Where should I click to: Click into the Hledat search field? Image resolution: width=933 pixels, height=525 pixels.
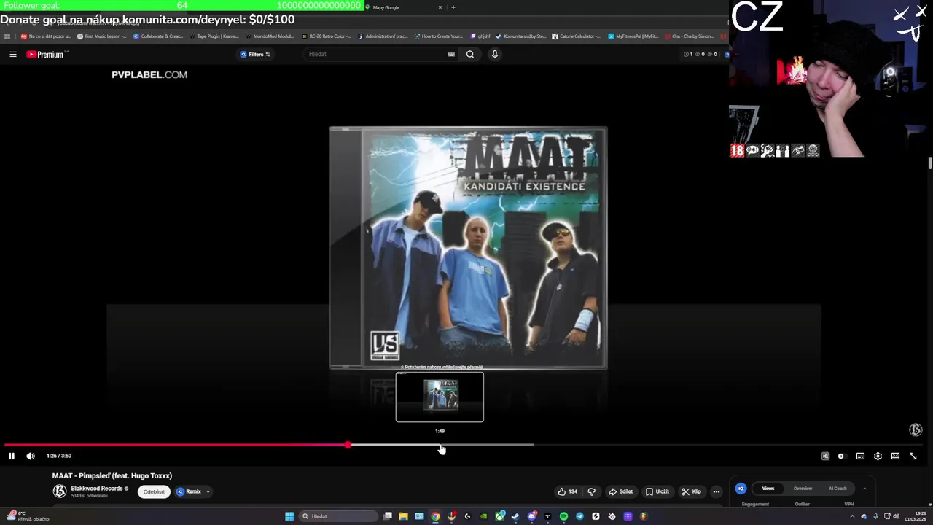[375, 54]
